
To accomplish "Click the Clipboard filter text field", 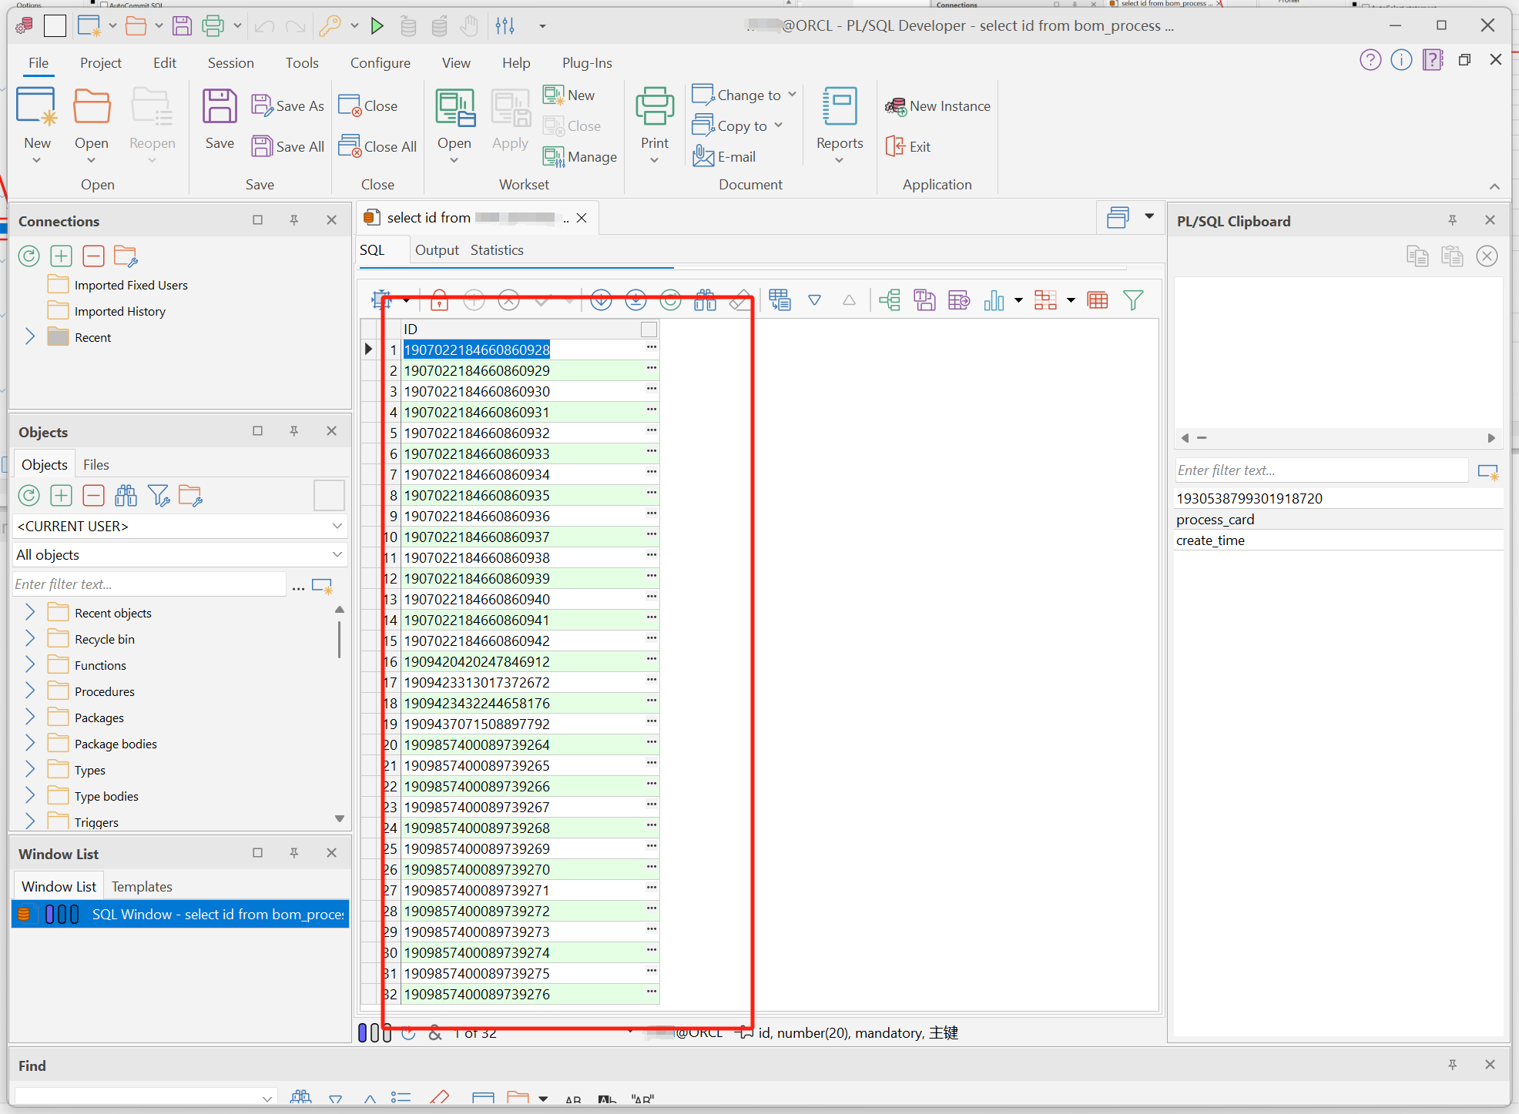I will pos(1320,470).
